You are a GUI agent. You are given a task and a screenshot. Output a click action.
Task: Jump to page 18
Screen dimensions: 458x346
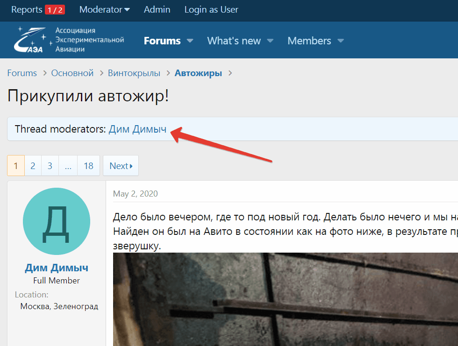tap(88, 166)
